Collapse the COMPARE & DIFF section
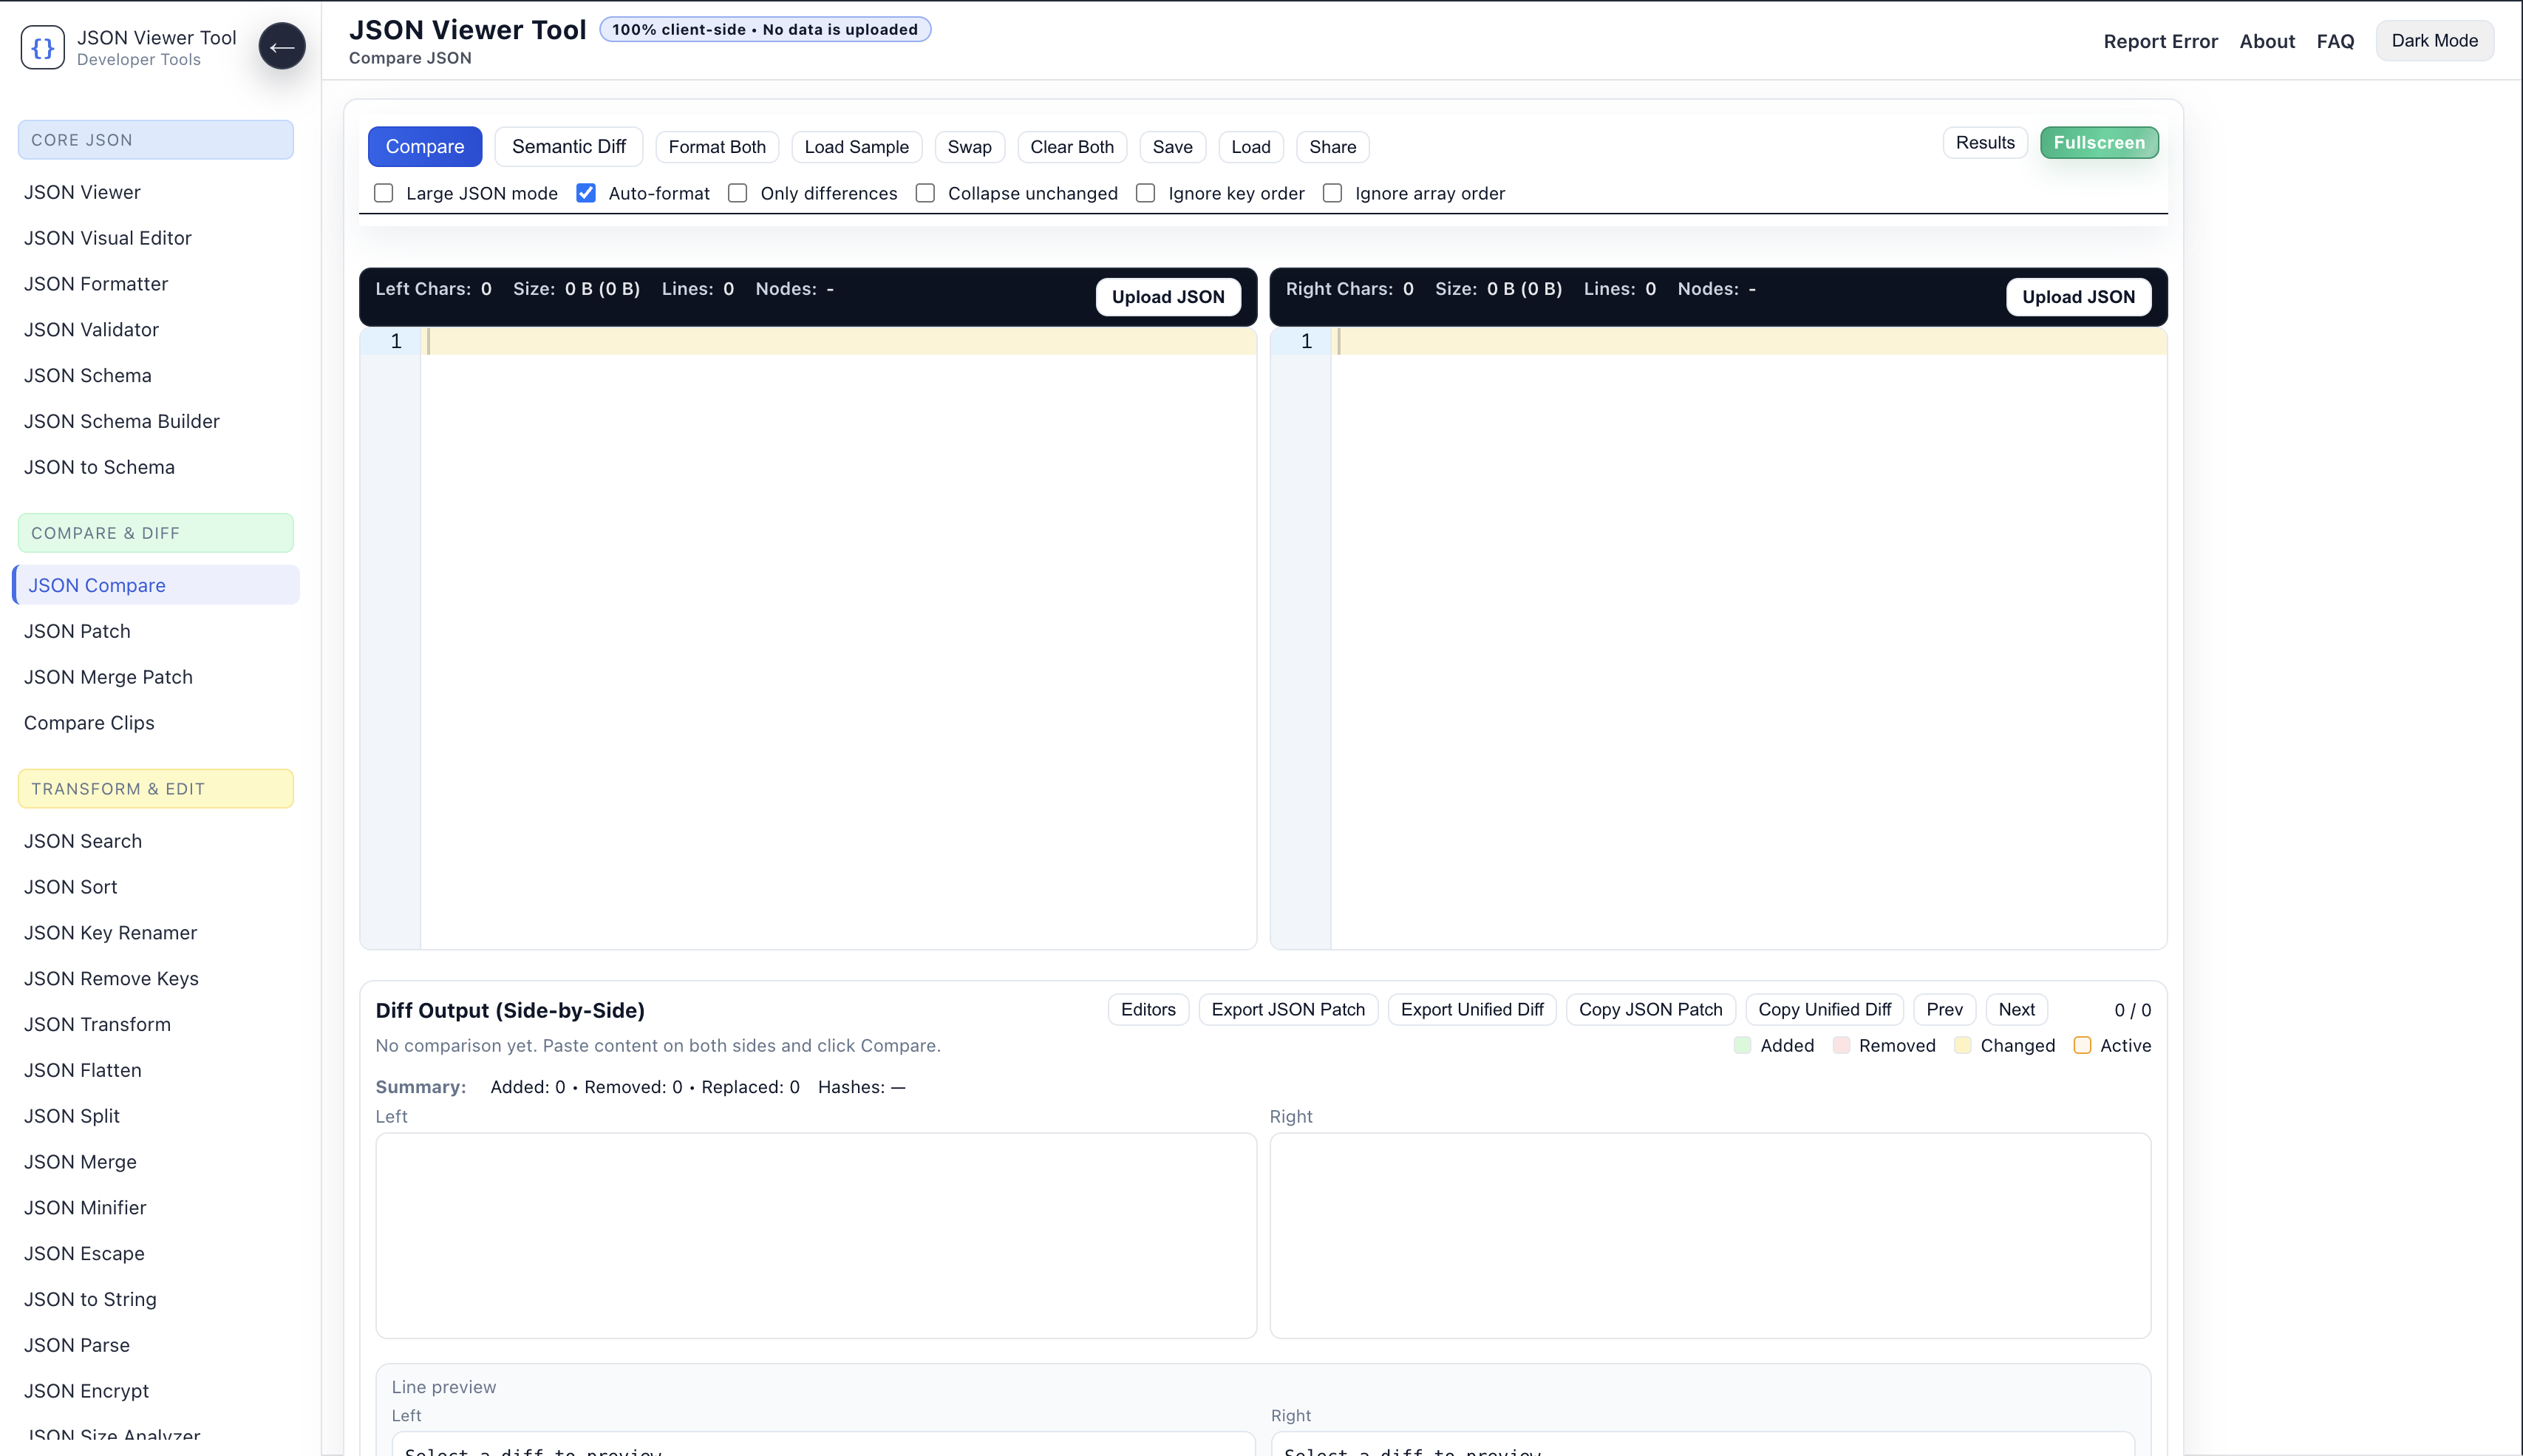The height and width of the screenshot is (1456, 2523). tap(155, 533)
